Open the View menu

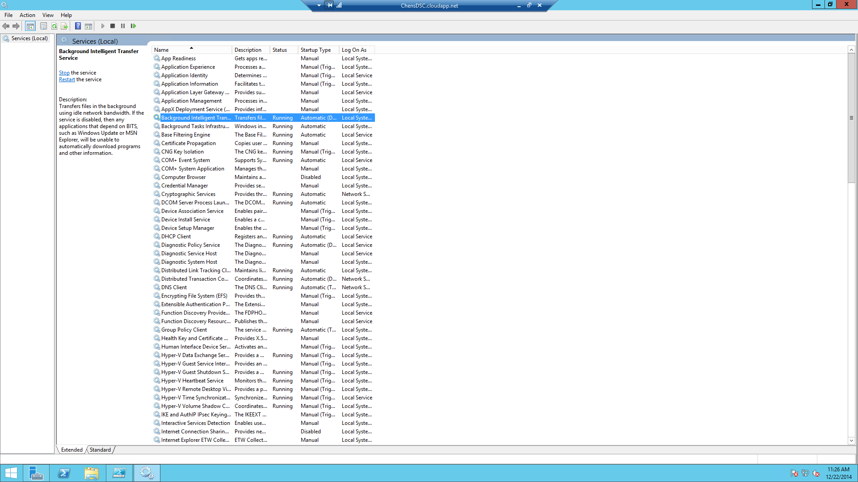(x=48, y=15)
